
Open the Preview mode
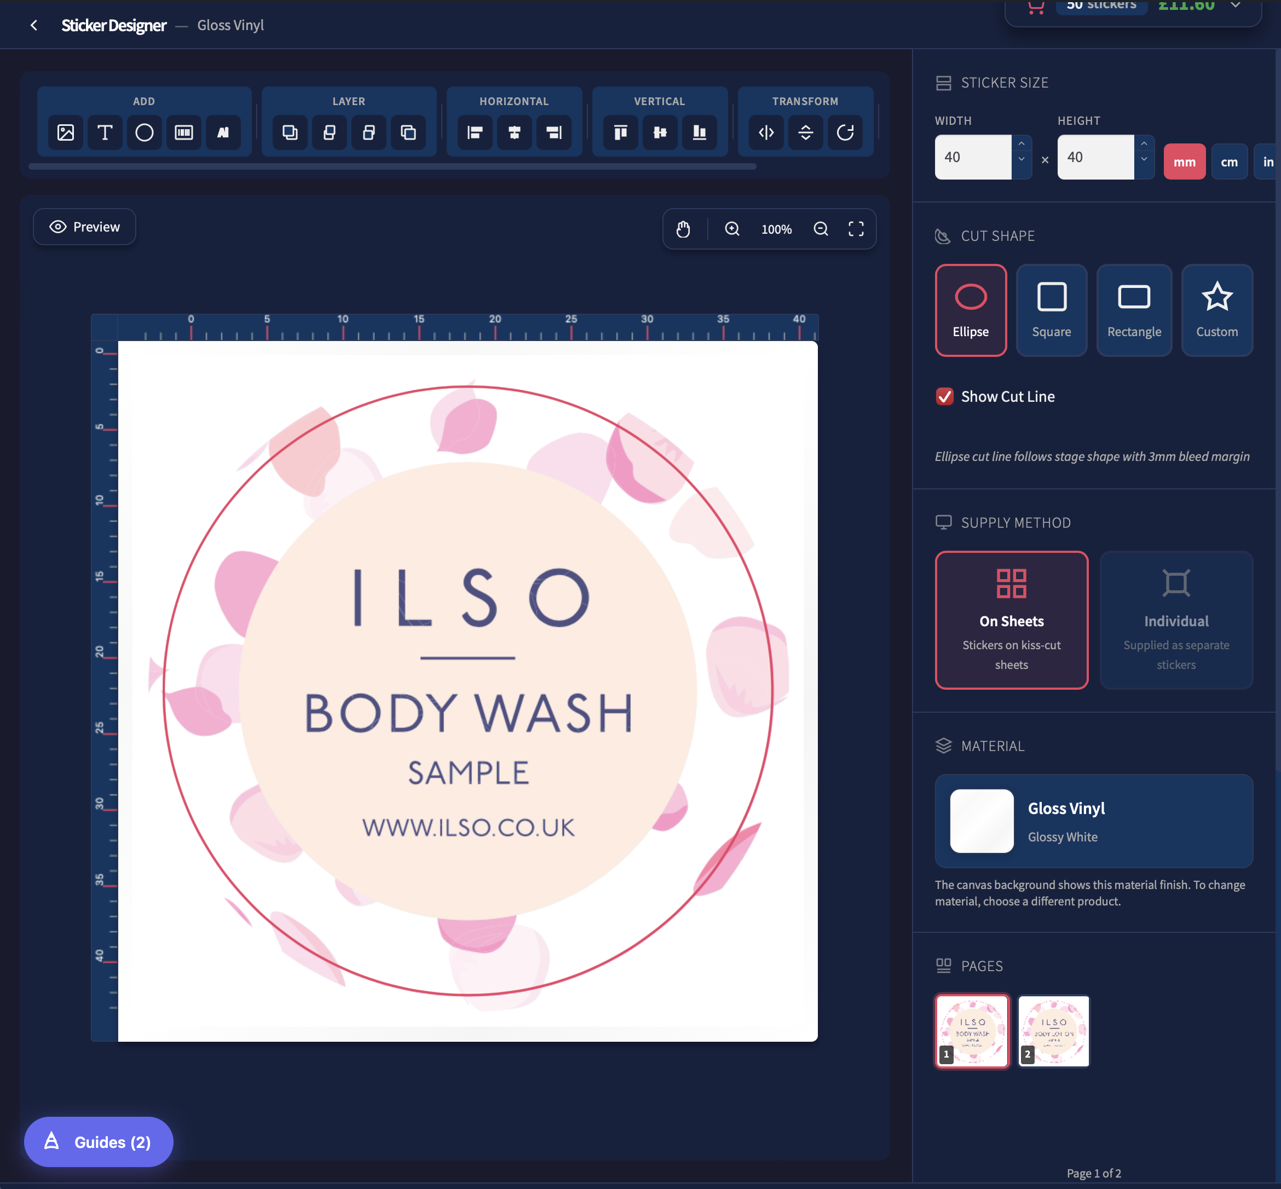tap(84, 227)
